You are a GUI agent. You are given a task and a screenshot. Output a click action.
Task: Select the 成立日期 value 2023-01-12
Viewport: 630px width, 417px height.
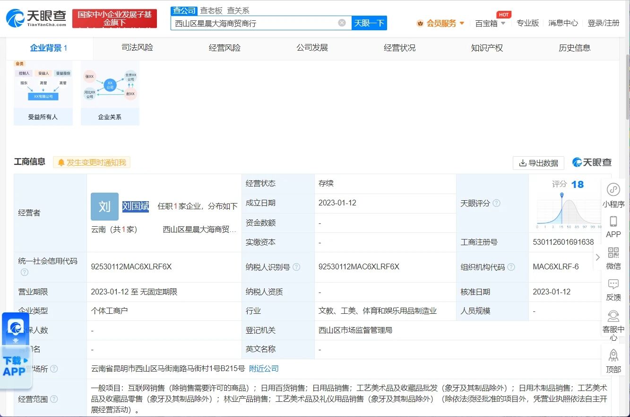(337, 203)
